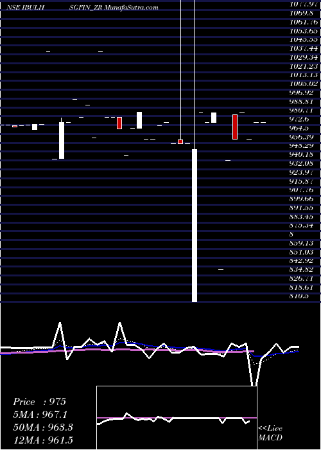Select the 891.55 axis label
The image size is (321, 450).
pos(302,208)
